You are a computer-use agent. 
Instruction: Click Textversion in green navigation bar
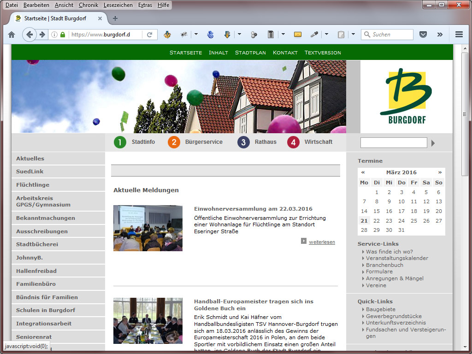(323, 53)
